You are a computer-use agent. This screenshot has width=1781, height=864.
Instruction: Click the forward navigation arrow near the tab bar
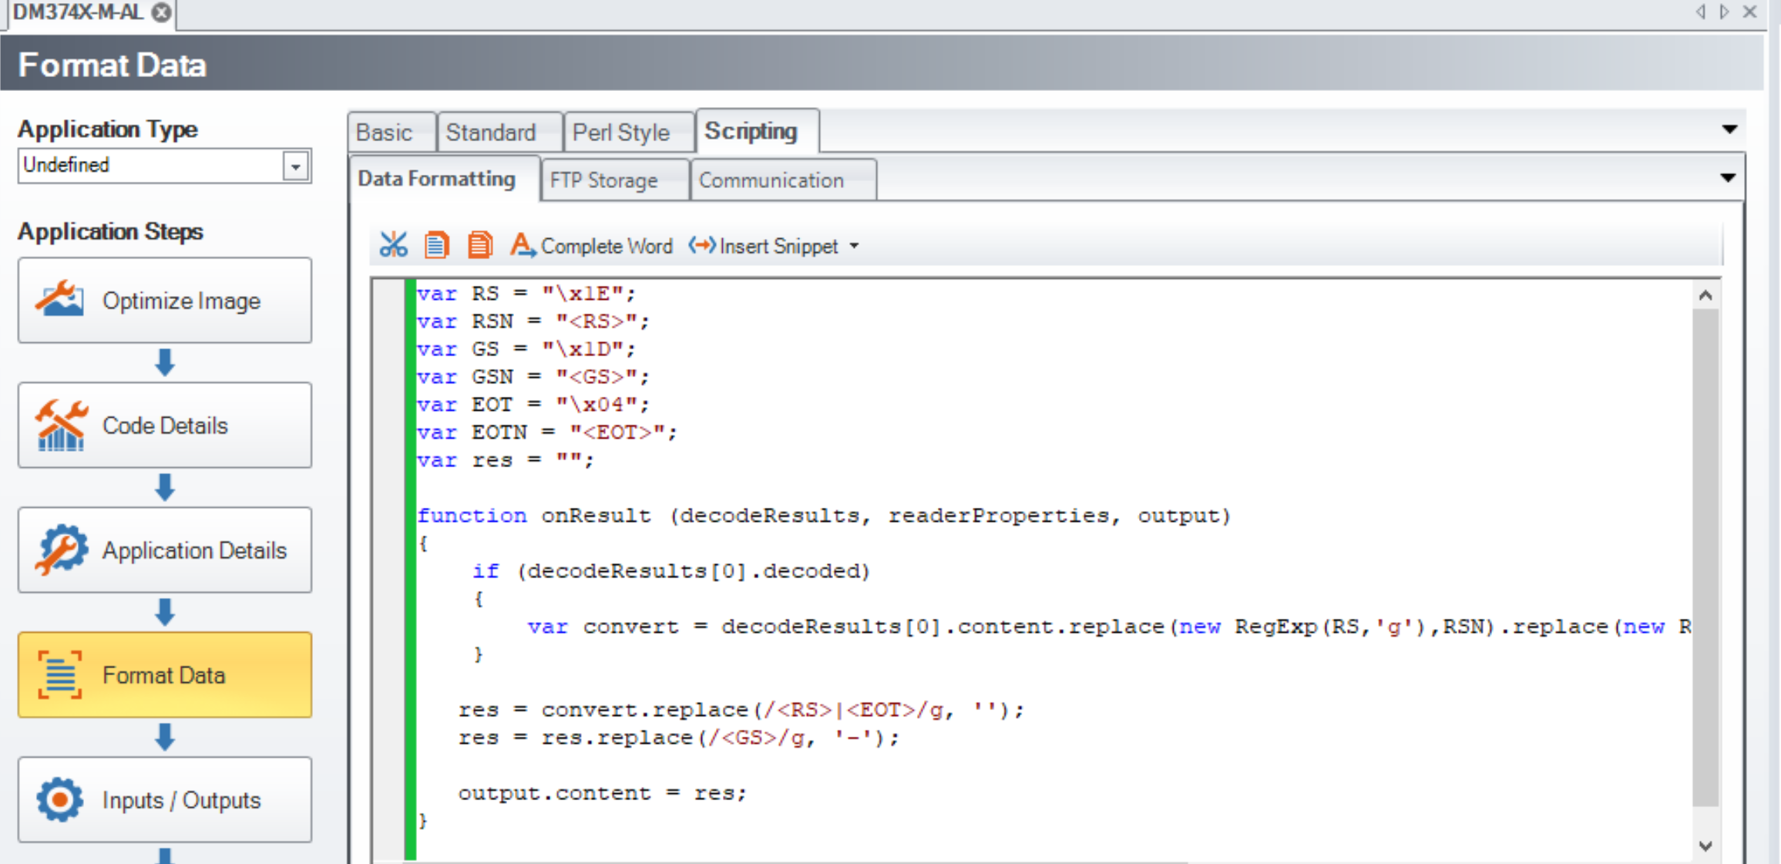pos(1723,12)
